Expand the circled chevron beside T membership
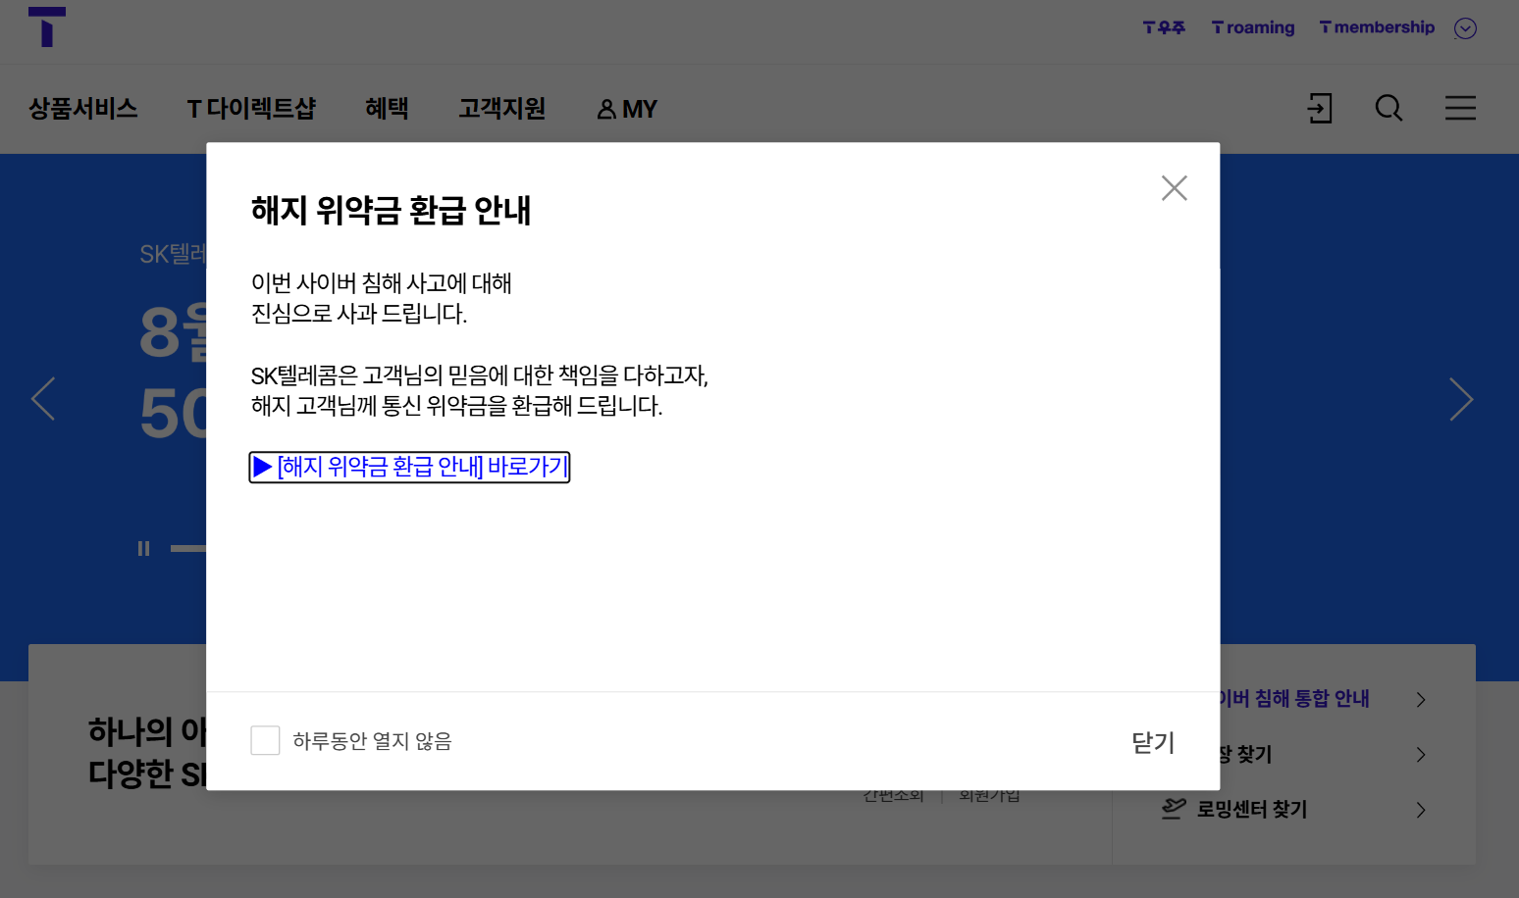The height and width of the screenshot is (898, 1519). tap(1465, 28)
